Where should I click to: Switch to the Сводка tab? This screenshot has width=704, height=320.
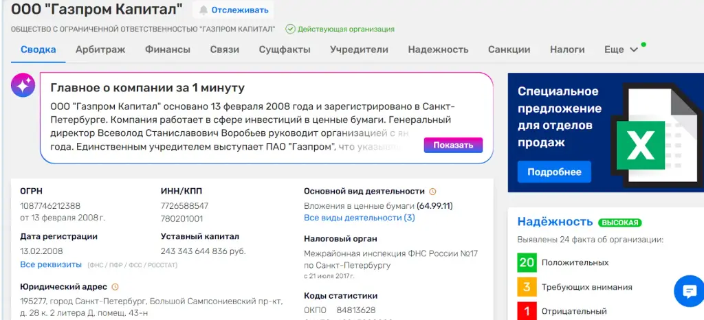pos(38,49)
